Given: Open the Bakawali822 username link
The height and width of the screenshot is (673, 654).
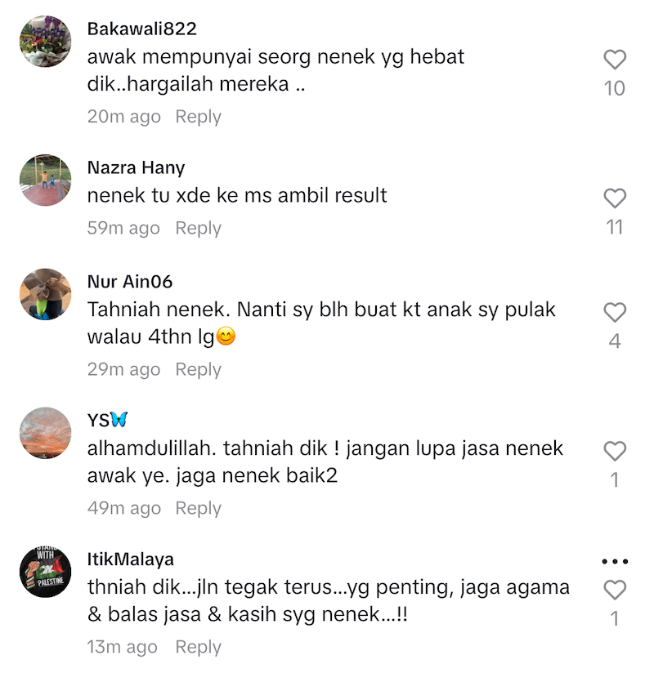Looking at the screenshot, I should (x=141, y=29).
